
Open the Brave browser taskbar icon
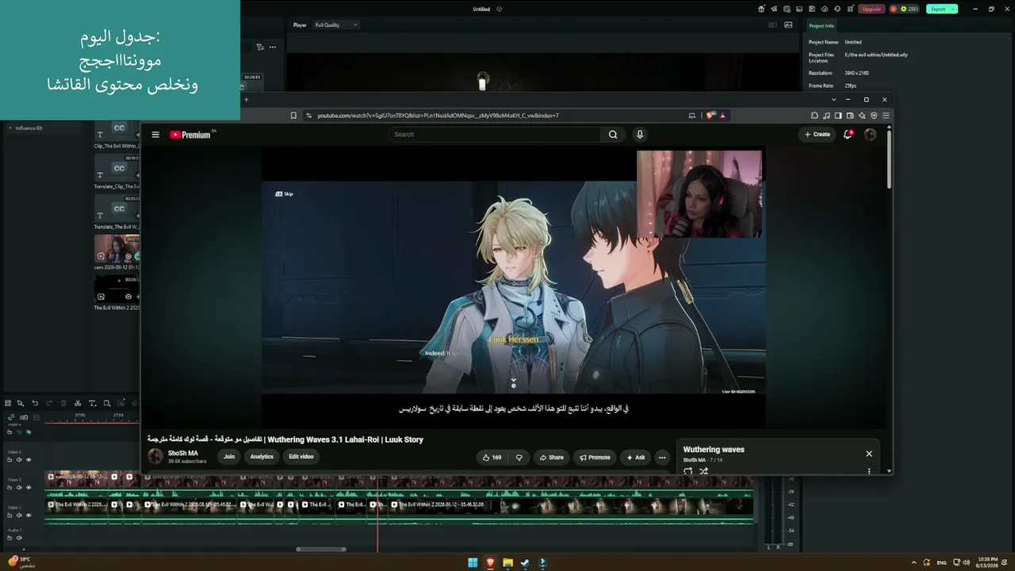pyautogui.click(x=491, y=563)
